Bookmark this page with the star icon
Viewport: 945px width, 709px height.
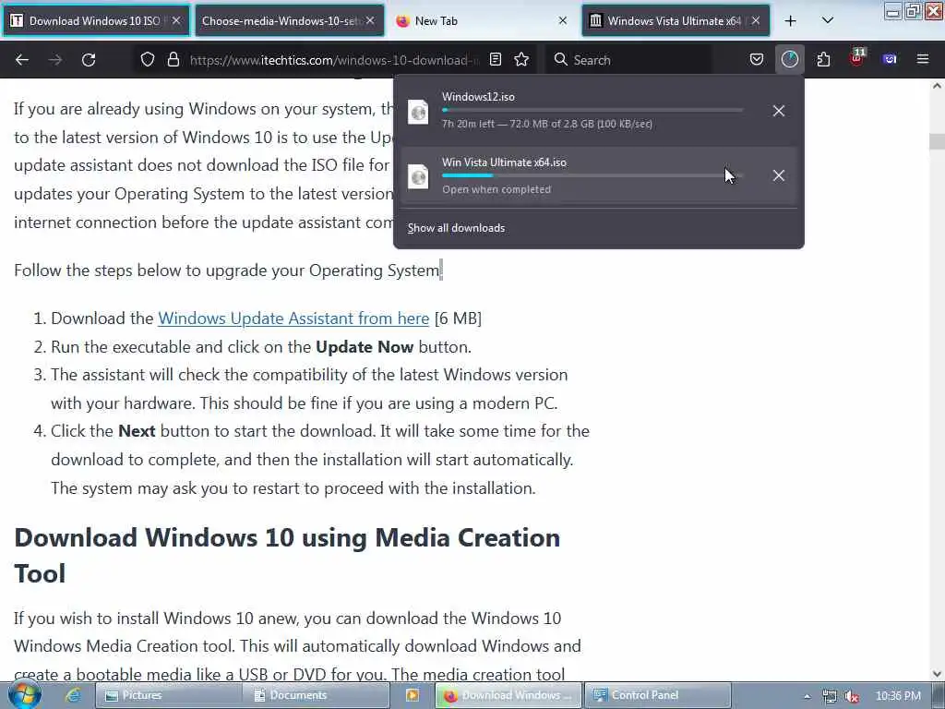(521, 60)
